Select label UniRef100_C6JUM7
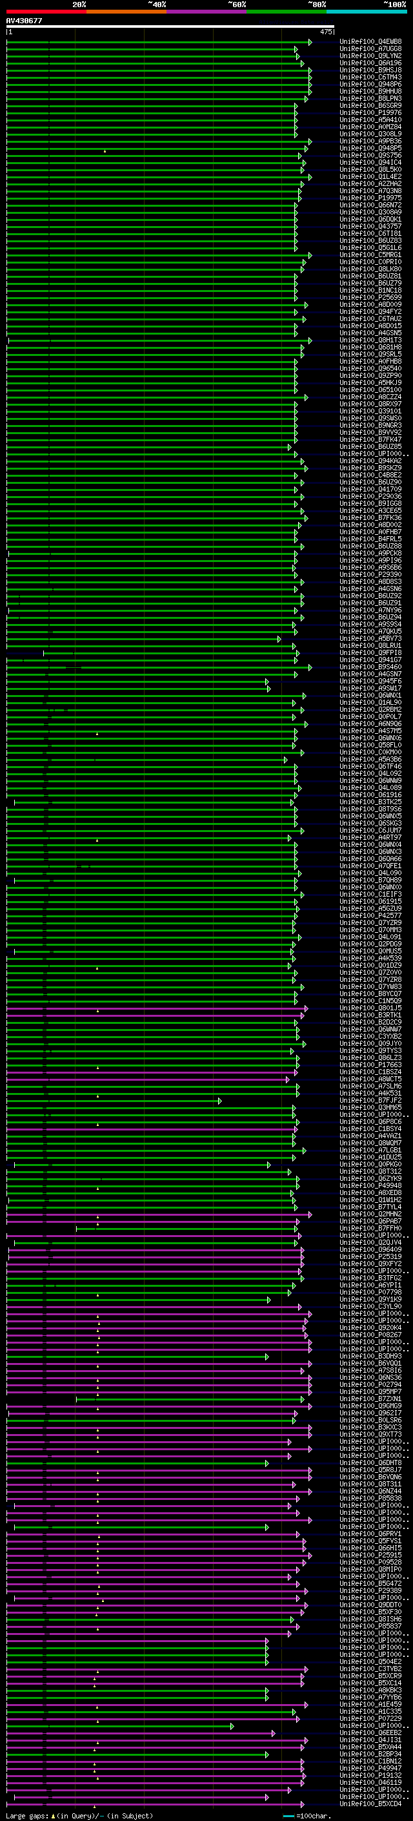 click(x=370, y=831)
